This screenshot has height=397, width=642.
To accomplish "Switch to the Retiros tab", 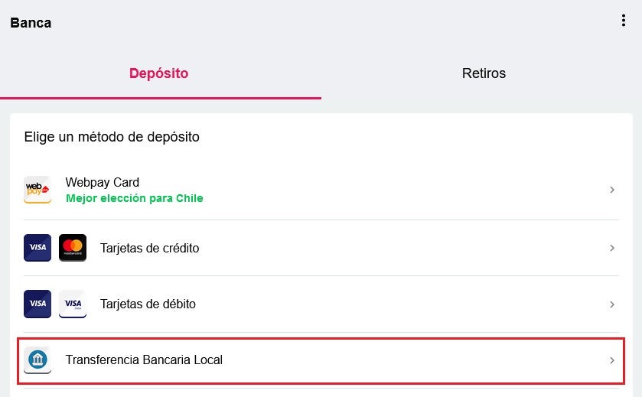I will (x=484, y=73).
